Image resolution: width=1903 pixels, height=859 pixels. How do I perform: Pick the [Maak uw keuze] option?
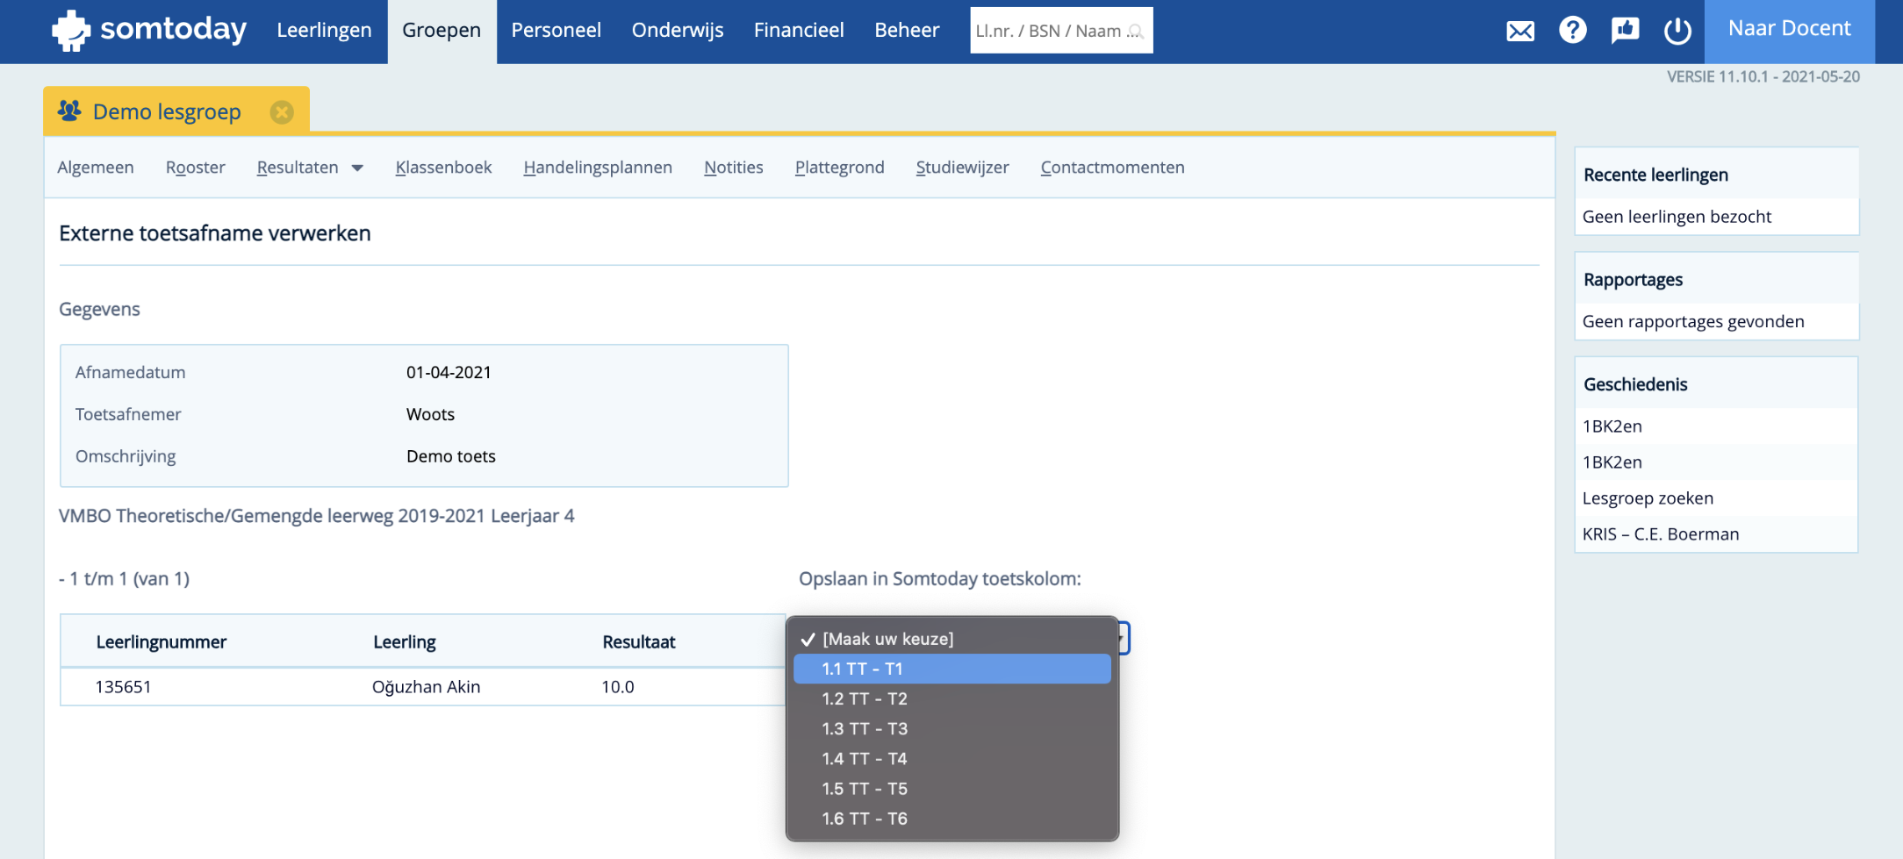point(952,639)
